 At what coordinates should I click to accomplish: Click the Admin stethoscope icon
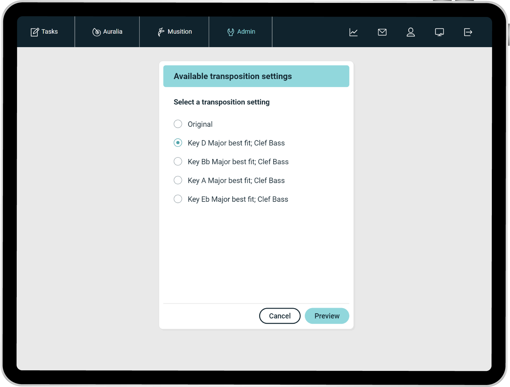(x=231, y=32)
